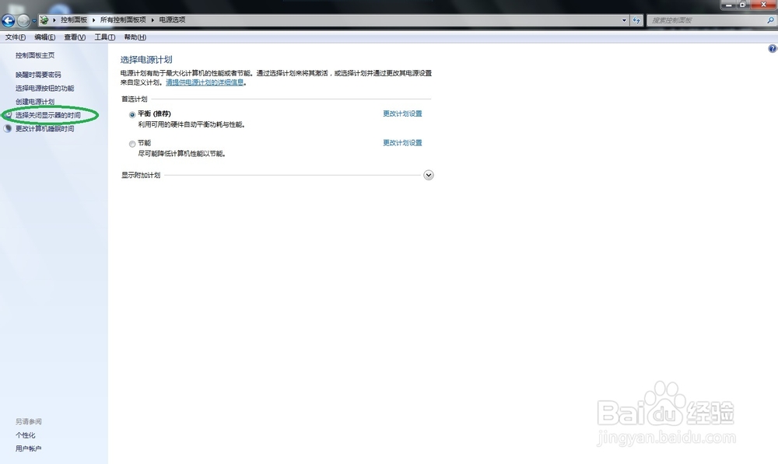Viewport: 778px width, 464px height.
Task: Open the 文件(F) menu
Action: pyautogui.click(x=16, y=37)
